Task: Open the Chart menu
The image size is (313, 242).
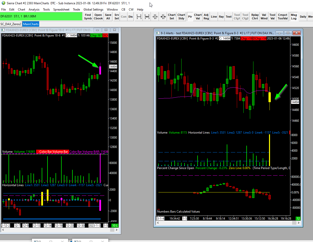Action: tap(21, 10)
